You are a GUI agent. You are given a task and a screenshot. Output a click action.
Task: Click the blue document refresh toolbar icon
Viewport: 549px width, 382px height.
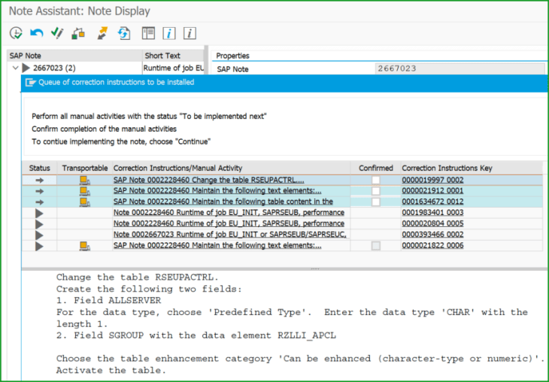(x=124, y=34)
